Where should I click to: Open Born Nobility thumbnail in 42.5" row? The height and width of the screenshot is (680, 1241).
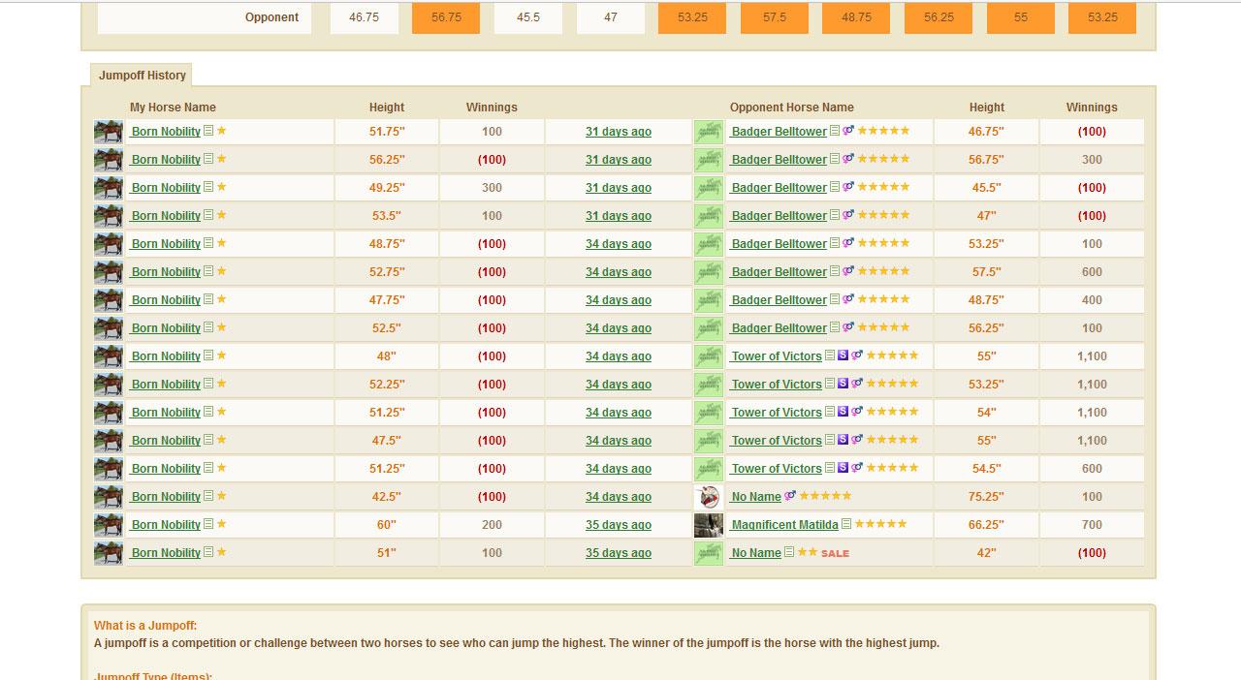(x=108, y=497)
